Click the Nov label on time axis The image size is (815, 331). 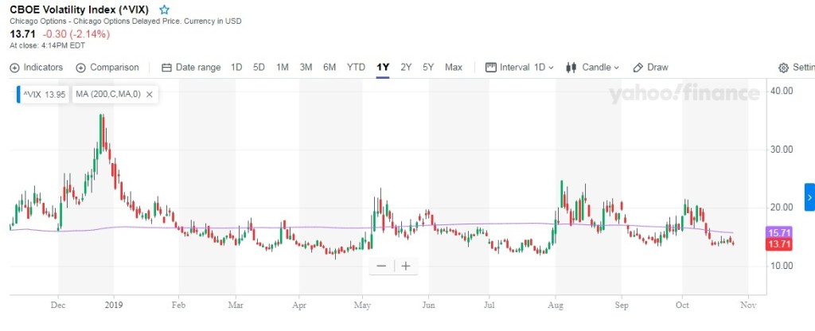click(747, 305)
